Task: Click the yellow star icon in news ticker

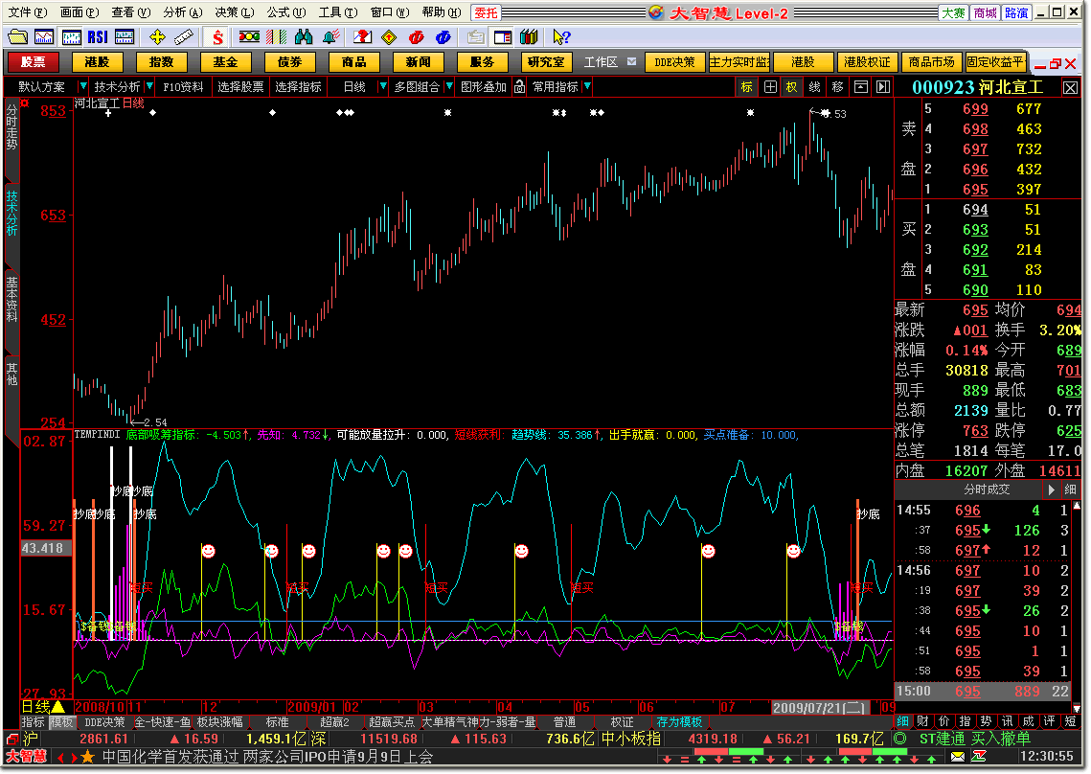Action: [x=88, y=757]
